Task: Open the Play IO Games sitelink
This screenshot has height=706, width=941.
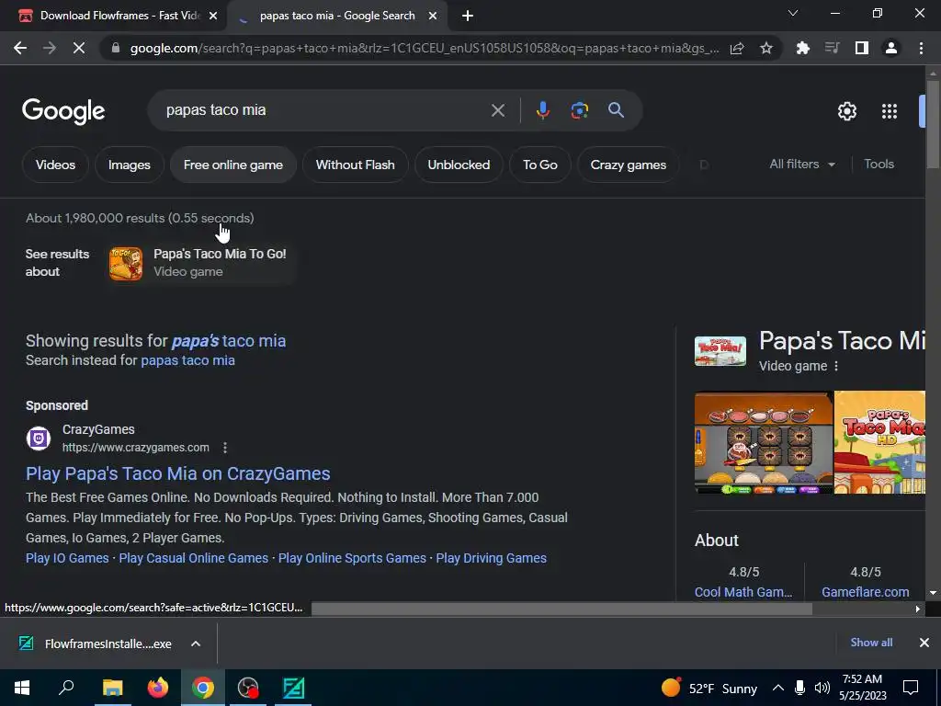Action: tap(67, 558)
